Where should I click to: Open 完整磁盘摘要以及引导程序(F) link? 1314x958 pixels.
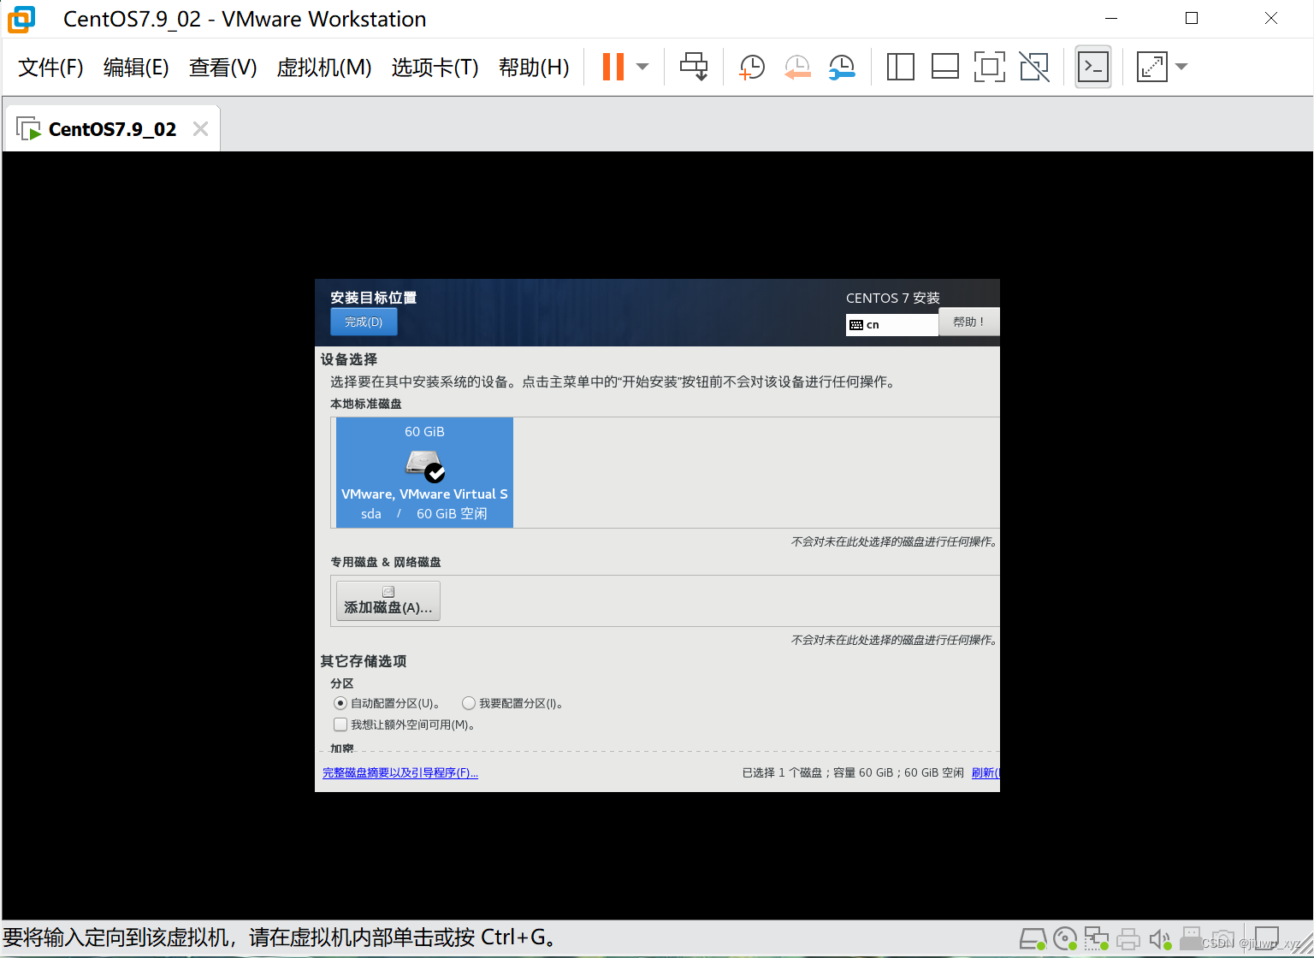(x=400, y=772)
